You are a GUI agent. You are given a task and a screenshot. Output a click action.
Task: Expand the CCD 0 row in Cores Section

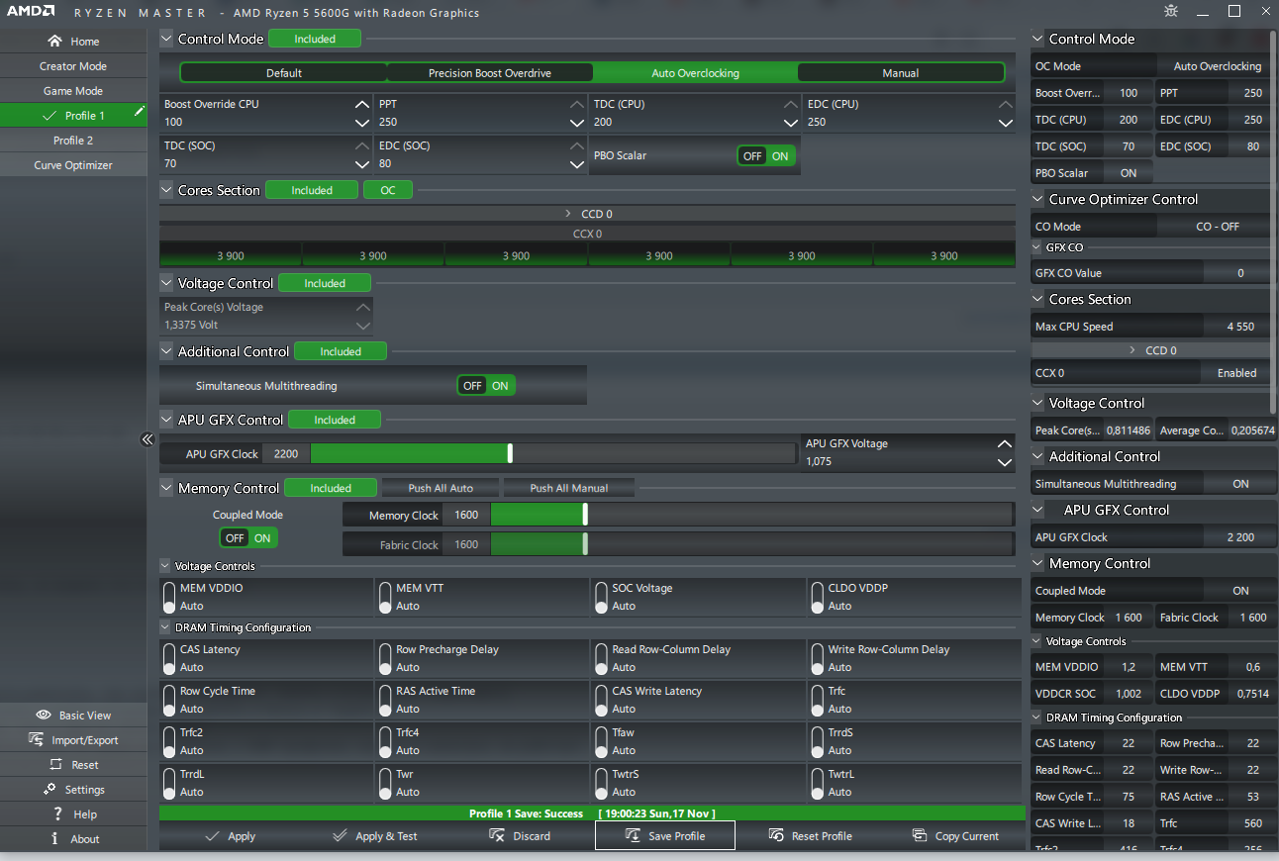[x=588, y=214]
